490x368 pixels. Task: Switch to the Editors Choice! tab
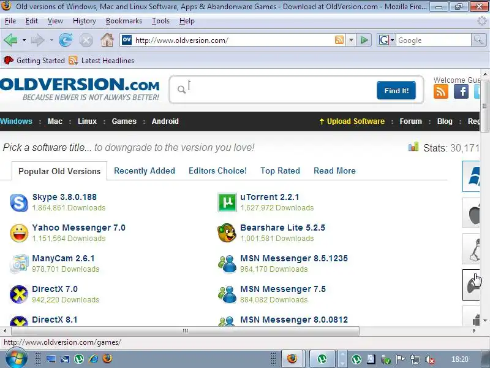[x=217, y=171]
